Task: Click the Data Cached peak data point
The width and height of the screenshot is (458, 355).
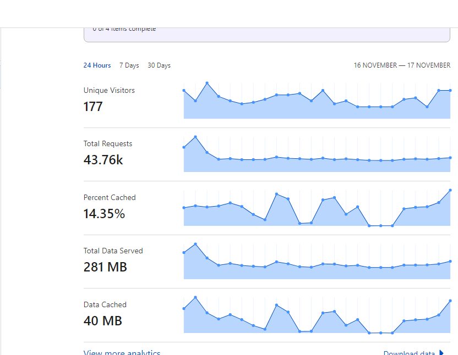Action: point(195,297)
